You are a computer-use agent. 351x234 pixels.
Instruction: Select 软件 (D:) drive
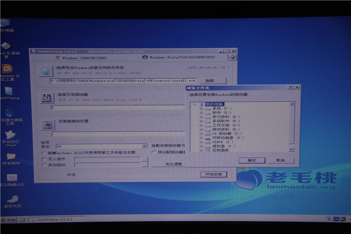click(x=222, y=113)
